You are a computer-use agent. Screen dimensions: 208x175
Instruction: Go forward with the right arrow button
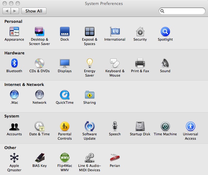click(x=15, y=11)
